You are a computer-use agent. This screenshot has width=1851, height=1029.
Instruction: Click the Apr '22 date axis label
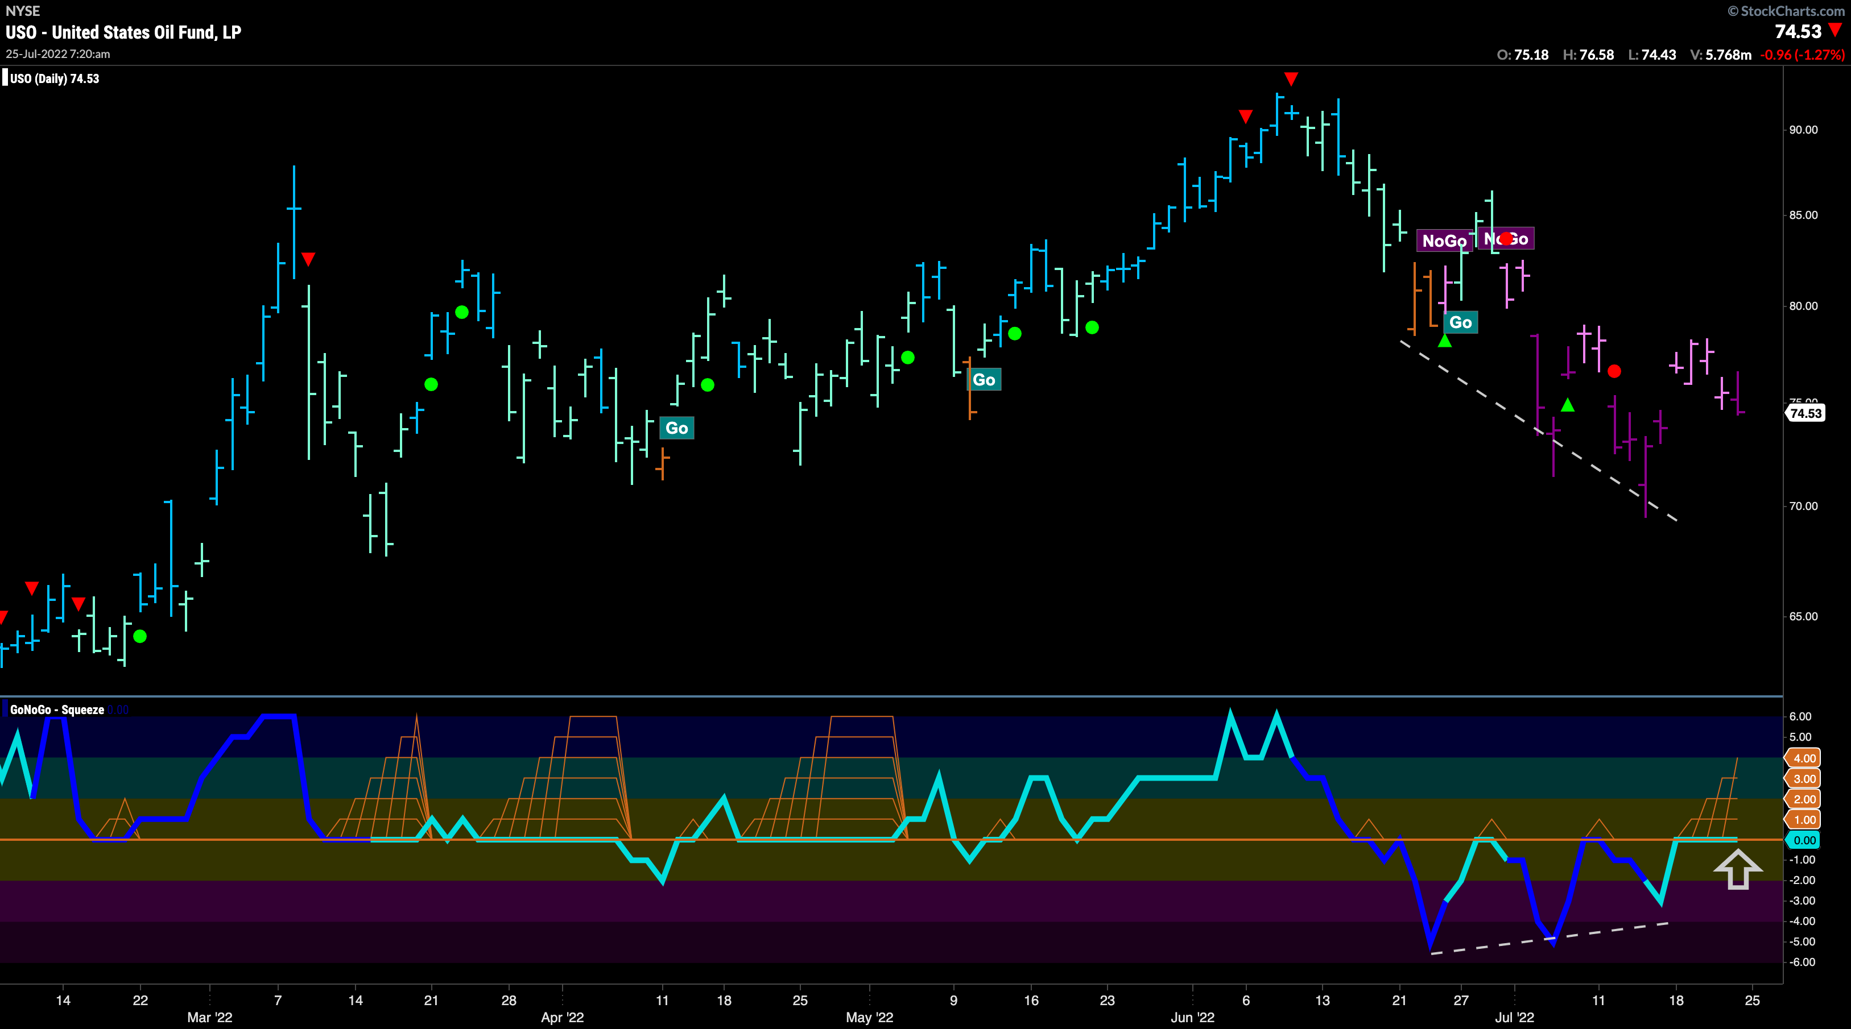(562, 1017)
